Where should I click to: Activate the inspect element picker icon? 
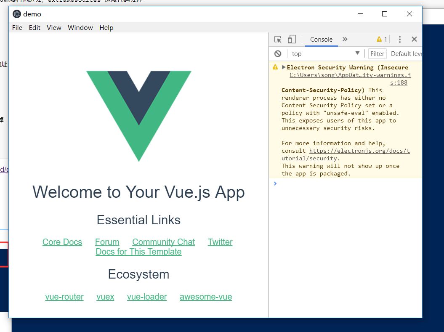[x=278, y=39]
